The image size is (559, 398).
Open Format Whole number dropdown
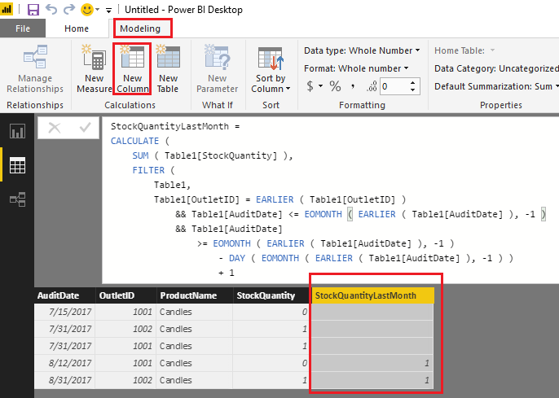pyautogui.click(x=356, y=68)
